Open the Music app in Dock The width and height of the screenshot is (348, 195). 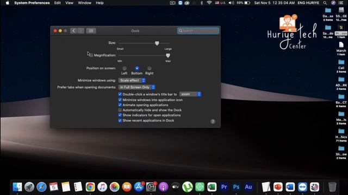pos(102,187)
